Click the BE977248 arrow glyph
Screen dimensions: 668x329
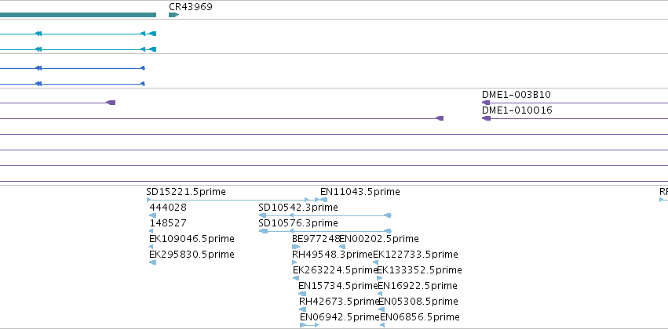coord(296,247)
